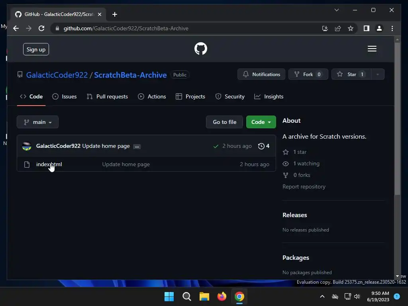
Task: Open the Actions tab
Action: click(x=152, y=96)
